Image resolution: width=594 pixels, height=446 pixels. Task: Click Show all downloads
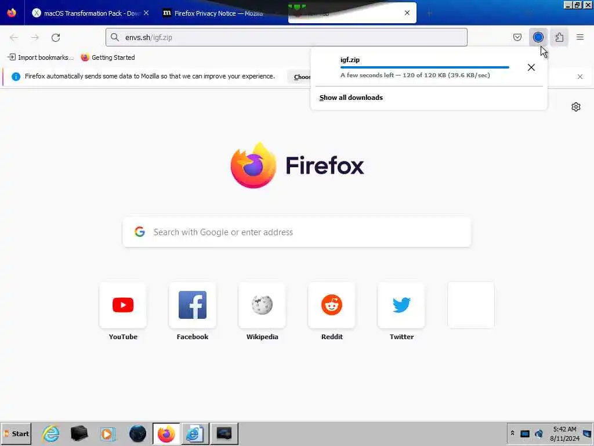[x=351, y=98]
